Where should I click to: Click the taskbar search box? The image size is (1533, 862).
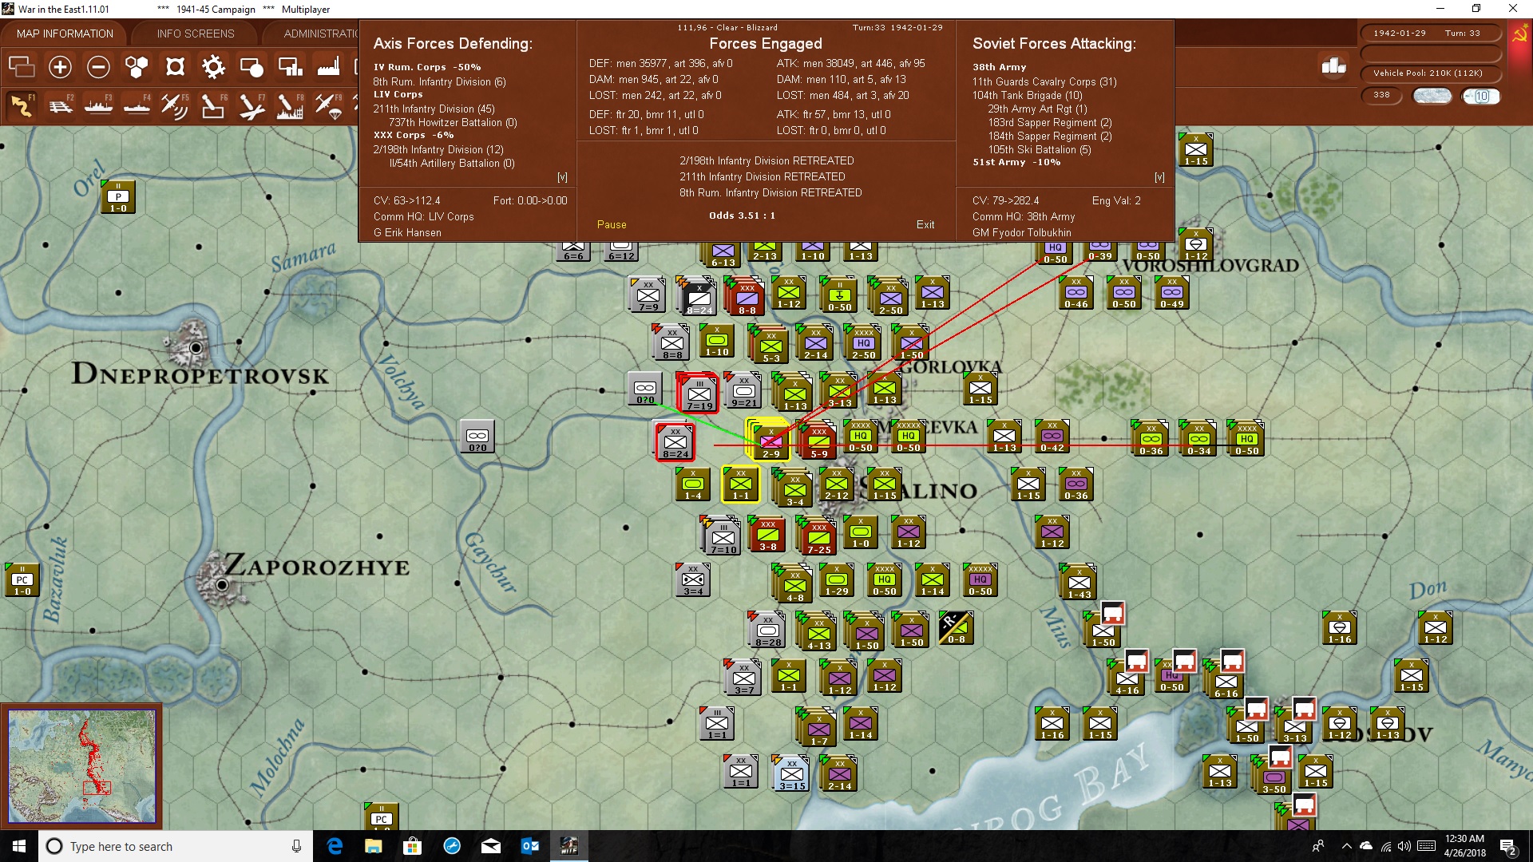[176, 846]
